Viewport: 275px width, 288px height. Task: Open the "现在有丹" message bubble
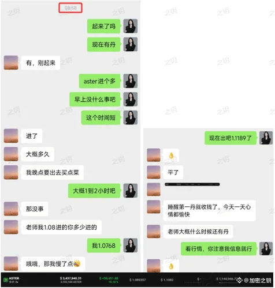[104, 44]
